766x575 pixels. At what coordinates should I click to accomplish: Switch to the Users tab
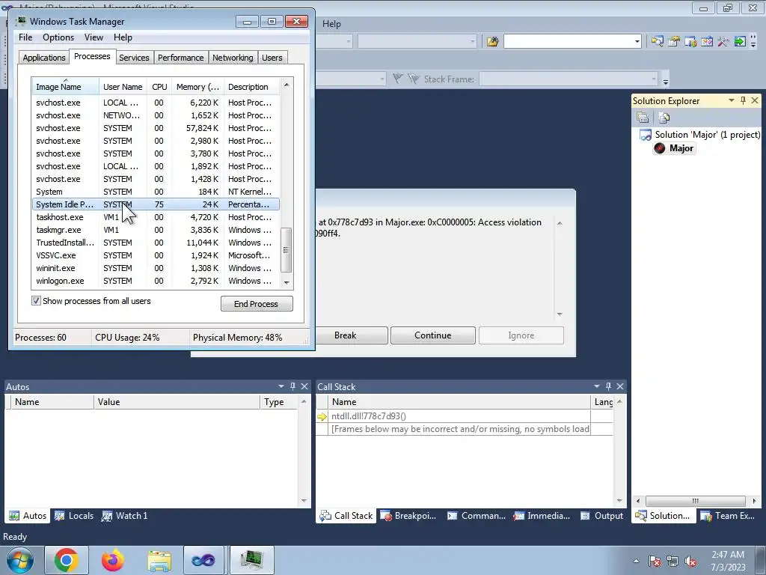click(272, 58)
